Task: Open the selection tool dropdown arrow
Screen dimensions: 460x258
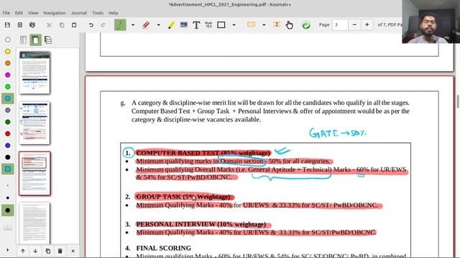Action: pyautogui.click(x=264, y=25)
